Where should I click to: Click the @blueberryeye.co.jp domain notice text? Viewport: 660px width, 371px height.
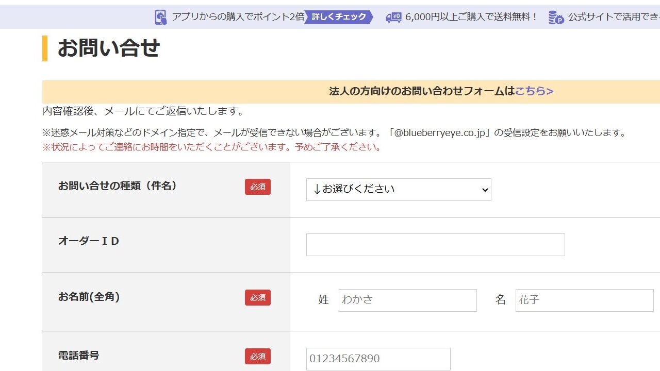point(335,133)
